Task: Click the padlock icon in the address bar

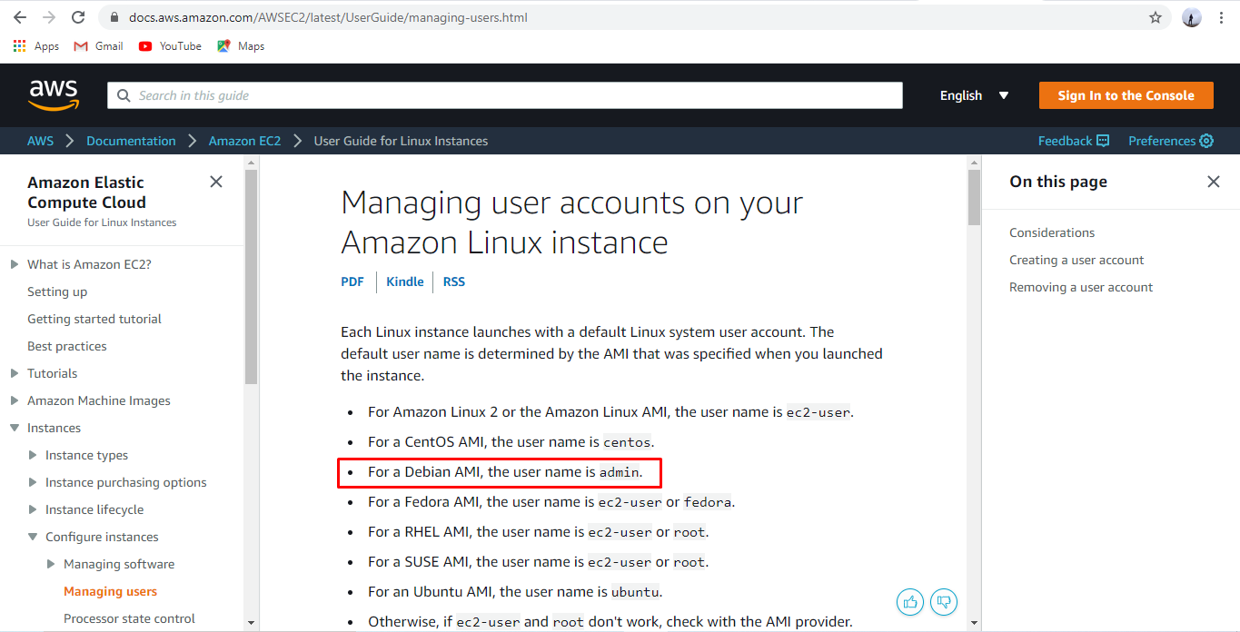Action: [x=114, y=17]
